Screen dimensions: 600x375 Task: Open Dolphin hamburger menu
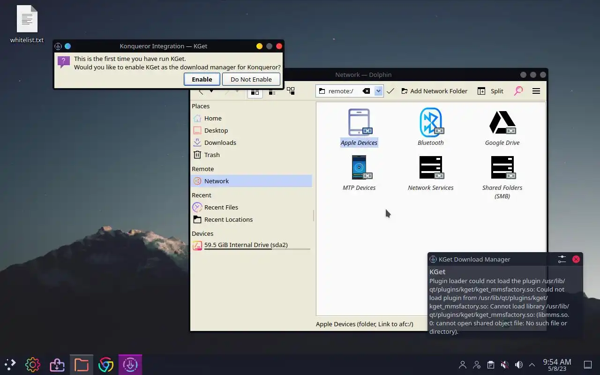pyautogui.click(x=536, y=91)
